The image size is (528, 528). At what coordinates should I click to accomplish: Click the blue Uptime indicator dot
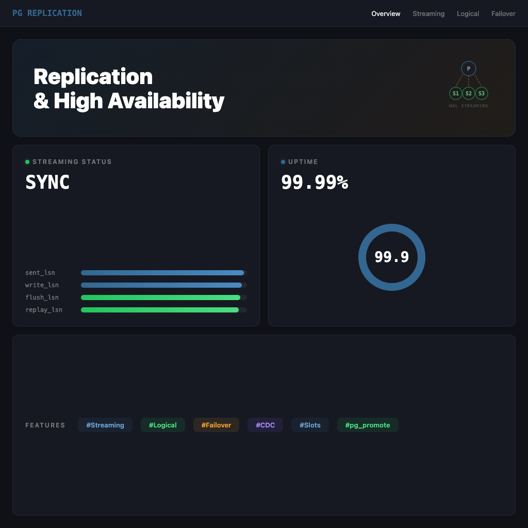[x=283, y=162]
